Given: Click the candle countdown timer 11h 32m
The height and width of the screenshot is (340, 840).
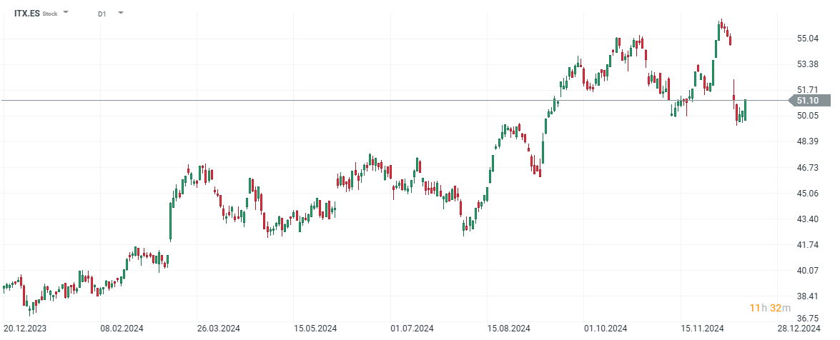Looking at the screenshot, I should [x=770, y=308].
